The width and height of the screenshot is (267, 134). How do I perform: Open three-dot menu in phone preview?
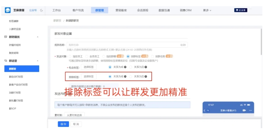250,111
